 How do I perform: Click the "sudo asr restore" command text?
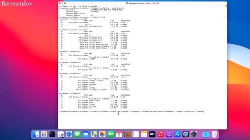(100, 112)
